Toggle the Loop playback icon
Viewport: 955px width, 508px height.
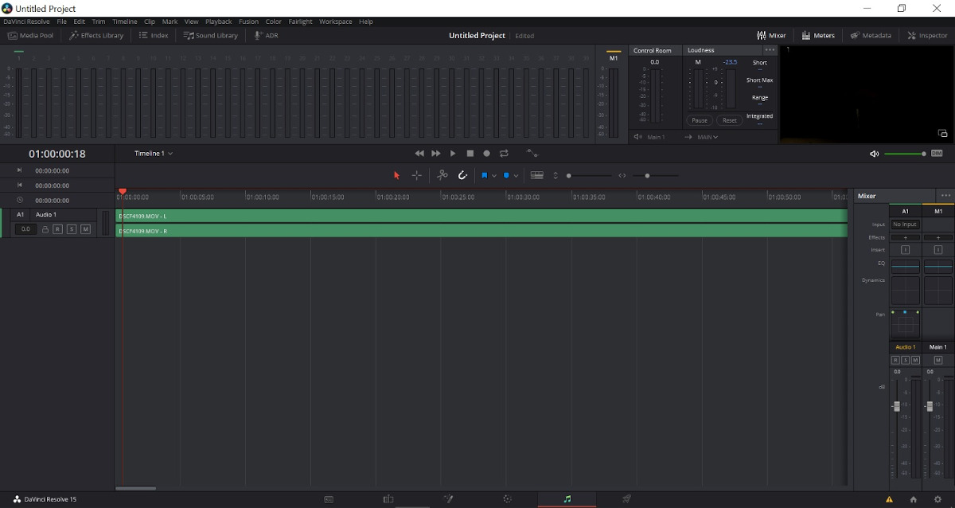(504, 153)
